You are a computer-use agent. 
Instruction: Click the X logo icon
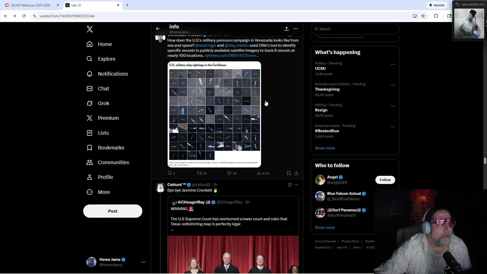pos(90,29)
